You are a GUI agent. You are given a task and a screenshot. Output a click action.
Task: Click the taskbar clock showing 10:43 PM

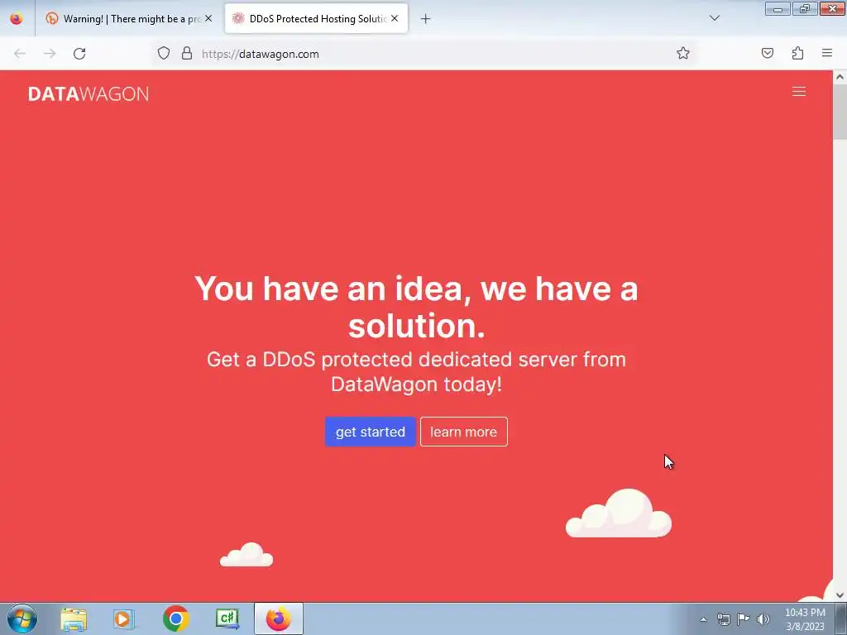click(x=805, y=619)
